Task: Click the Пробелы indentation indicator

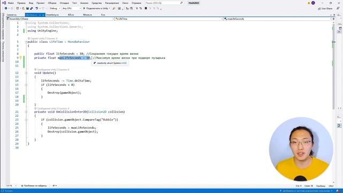Action: (x=320, y=186)
